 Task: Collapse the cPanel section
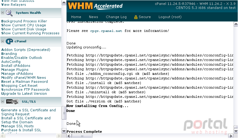(2, 41)
